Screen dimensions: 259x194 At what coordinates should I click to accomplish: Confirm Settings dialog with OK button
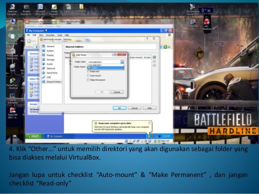[x=120, y=108]
